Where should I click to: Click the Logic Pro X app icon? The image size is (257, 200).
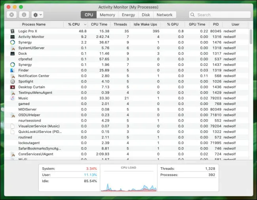coord(13,31)
